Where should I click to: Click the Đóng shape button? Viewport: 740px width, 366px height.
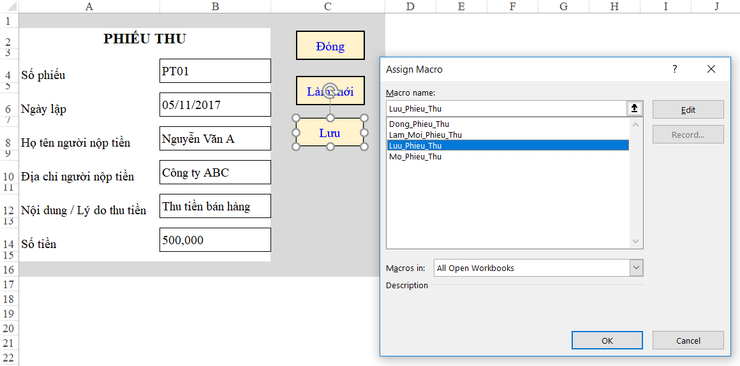tap(330, 46)
